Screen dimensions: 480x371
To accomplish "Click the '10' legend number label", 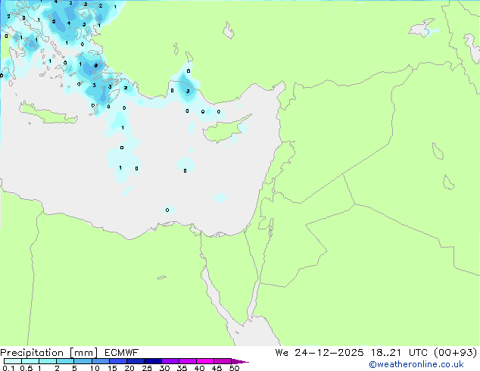I will [x=95, y=368].
